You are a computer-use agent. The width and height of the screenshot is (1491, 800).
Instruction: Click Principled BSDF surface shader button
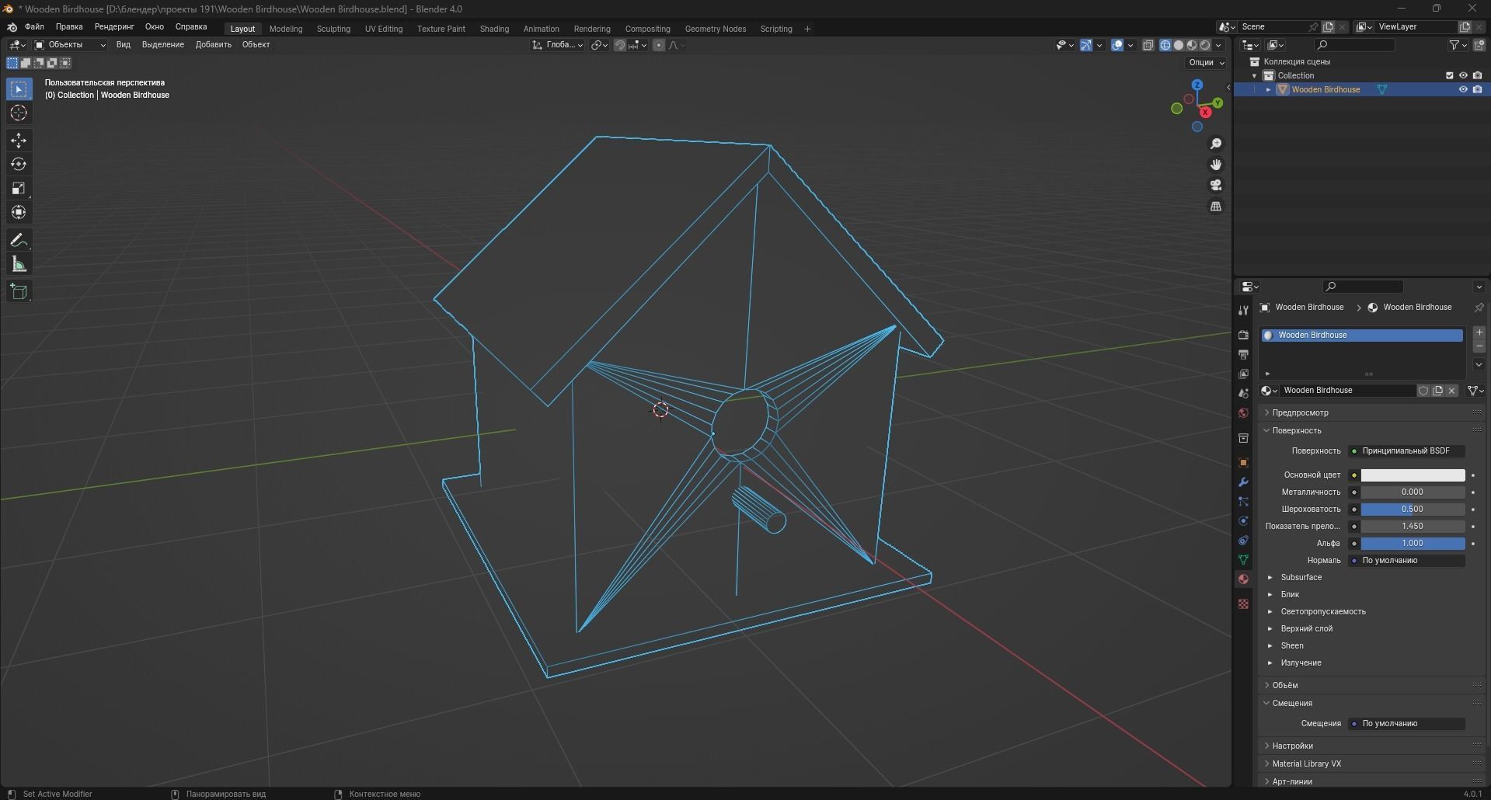(x=1406, y=450)
